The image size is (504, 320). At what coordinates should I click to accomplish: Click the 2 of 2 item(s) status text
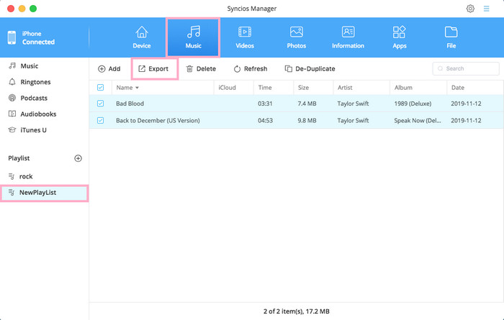[x=296, y=311]
